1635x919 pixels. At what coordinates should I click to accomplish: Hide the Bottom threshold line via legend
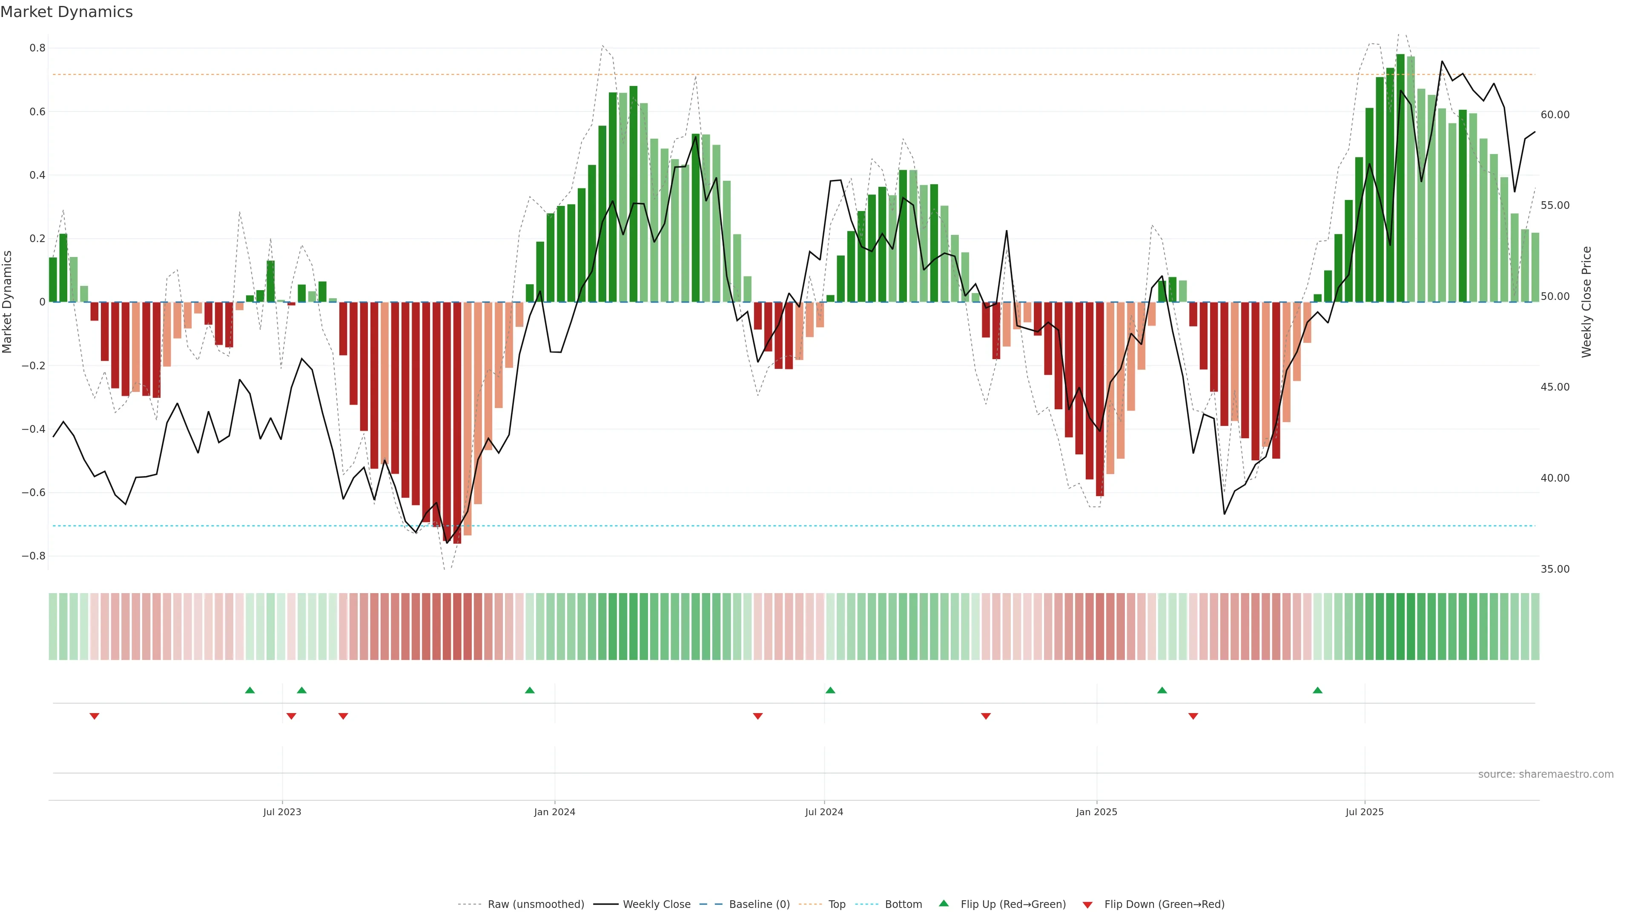(903, 905)
